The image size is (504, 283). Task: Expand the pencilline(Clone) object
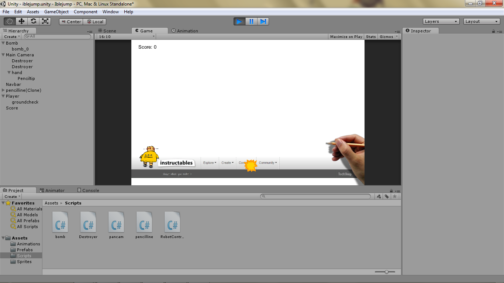tap(3, 90)
